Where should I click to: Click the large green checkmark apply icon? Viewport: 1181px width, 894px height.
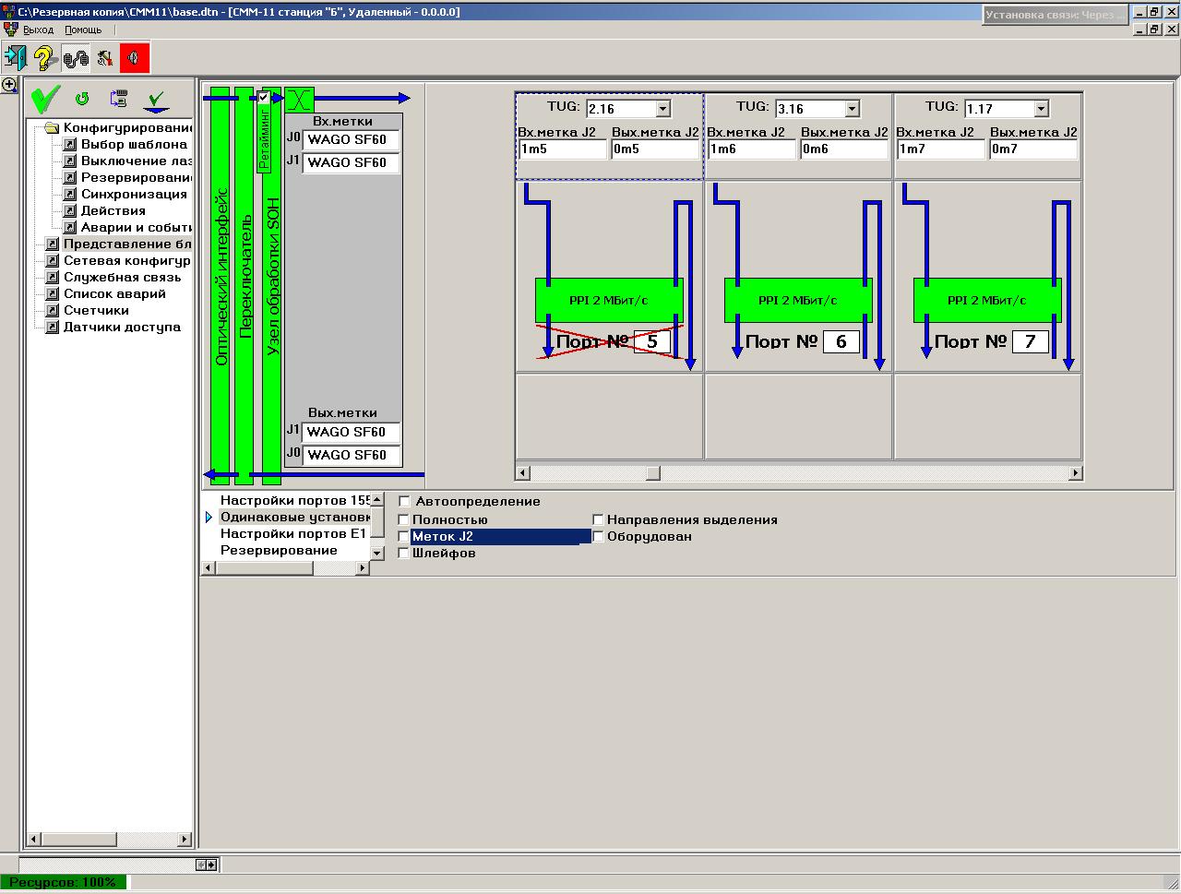click(x=44, y=98)
